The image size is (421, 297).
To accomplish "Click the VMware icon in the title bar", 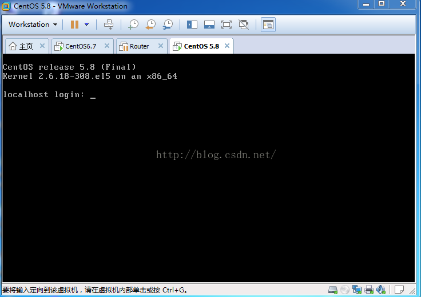I will 6,6.
